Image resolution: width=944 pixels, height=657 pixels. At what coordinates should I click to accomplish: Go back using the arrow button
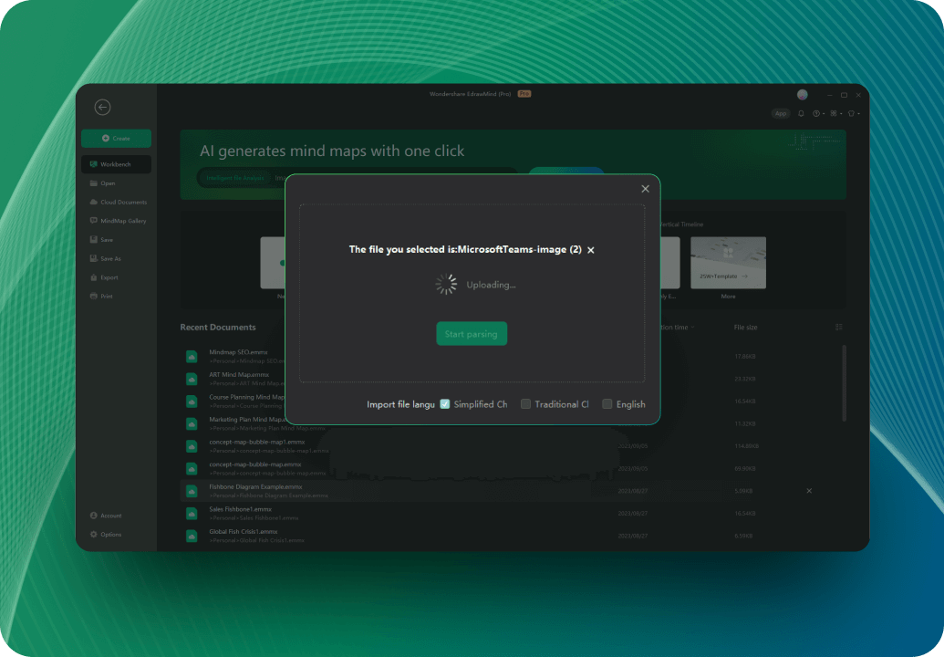point(102,107)
